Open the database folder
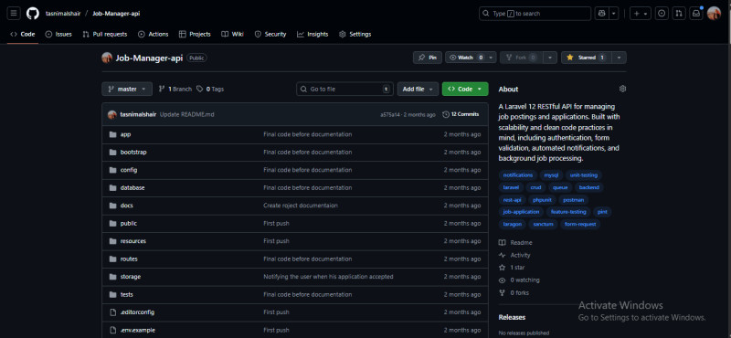The width and height of the screenshot is (731, 338). [x=132, y=188]
